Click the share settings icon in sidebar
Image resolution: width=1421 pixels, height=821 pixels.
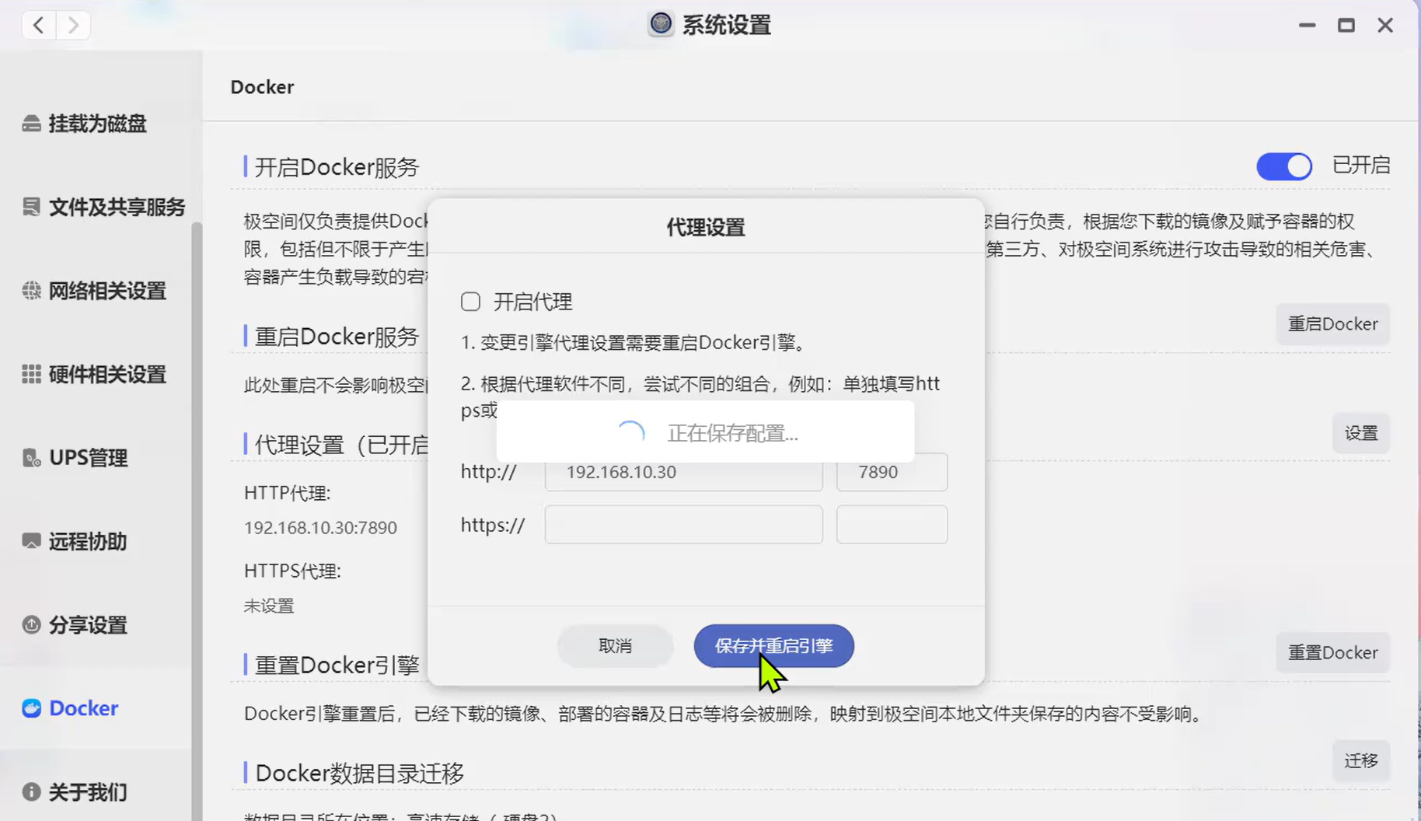31,625
